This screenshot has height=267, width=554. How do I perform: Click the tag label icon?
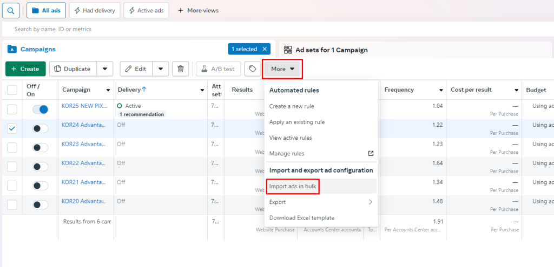[x=252, y=69]
